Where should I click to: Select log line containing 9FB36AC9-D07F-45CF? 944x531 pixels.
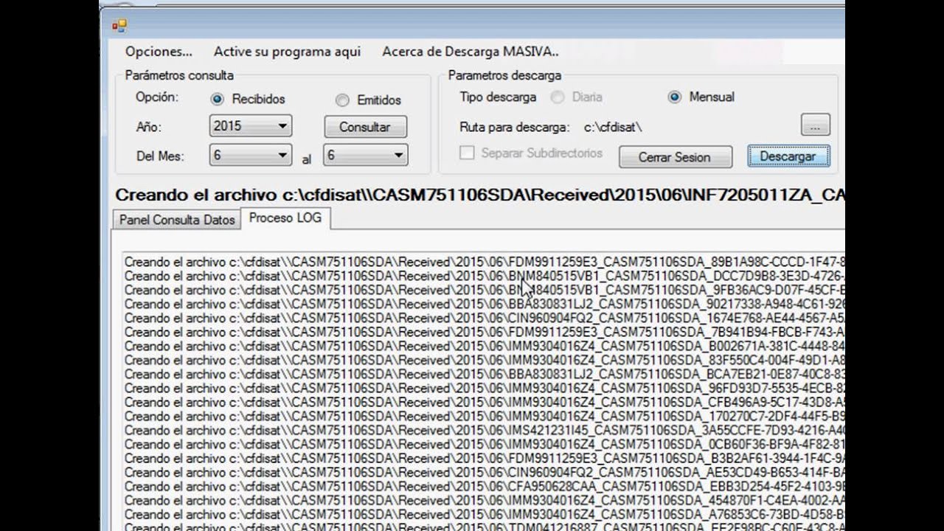485,290
